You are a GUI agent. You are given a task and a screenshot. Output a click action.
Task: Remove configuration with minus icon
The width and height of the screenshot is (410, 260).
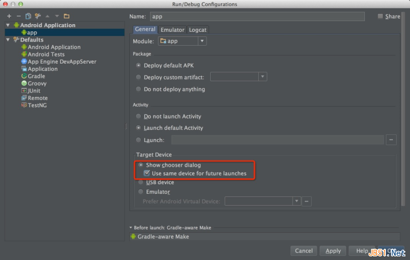[18, 16]
